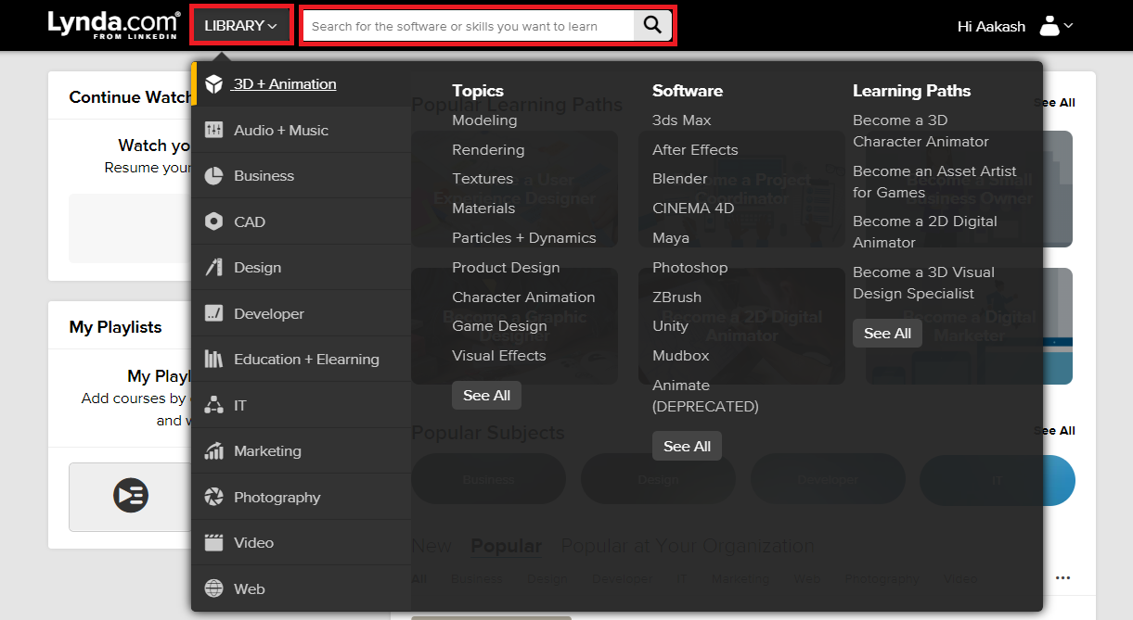Open Particles + Dynamics topic

coord(524,238)
